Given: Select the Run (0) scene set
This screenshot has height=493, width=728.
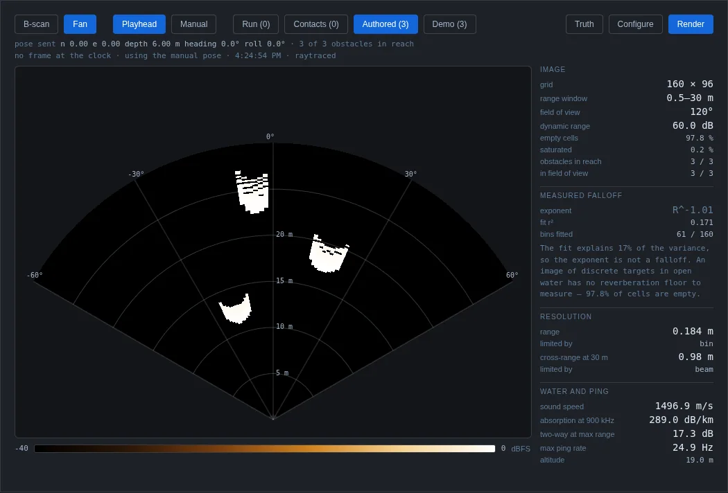Looking at the screenshot, I should point(256,24).
